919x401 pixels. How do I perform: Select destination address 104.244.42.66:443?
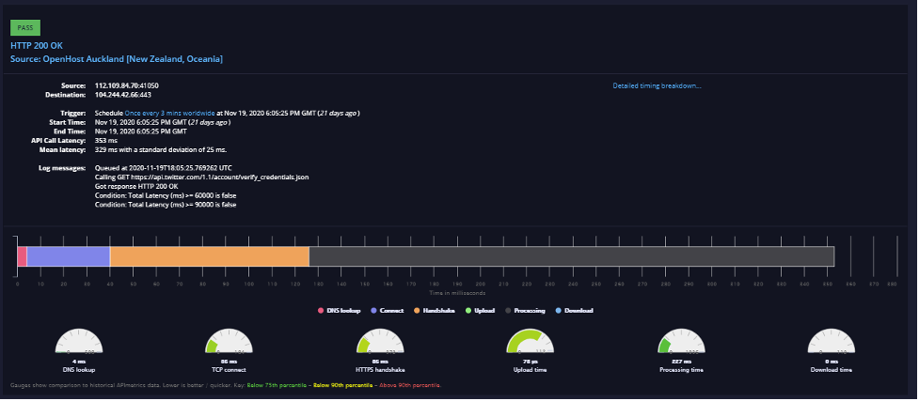point(123,94)
